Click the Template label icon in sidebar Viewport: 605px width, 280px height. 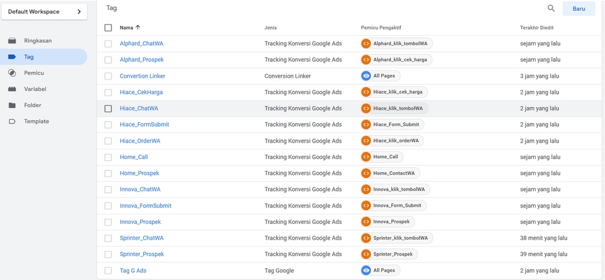pyautogui.click(x=12, y=122)
